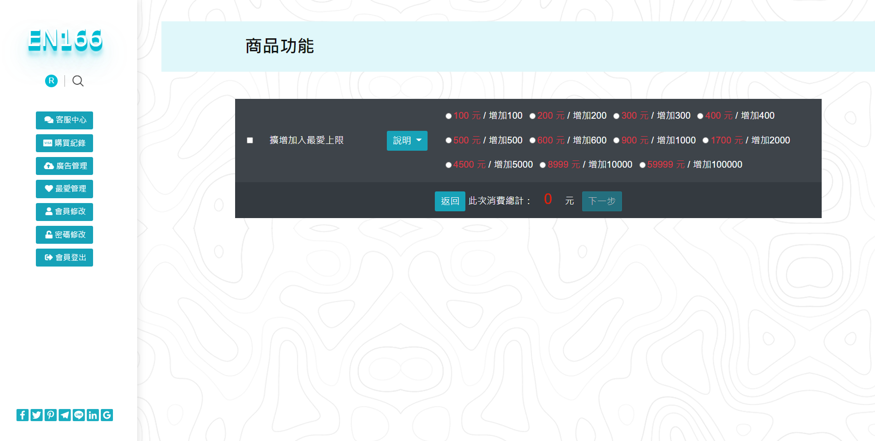Open the 客服中心 menu item
This screenshot has height=441, width=875.
pyautogui.click(x=64, y=120)
